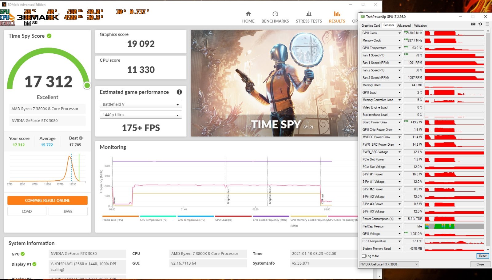Image resolution: width=492 pixels, height=280 pixels.
Task: Click 3DMark application icon in title bar
Action: pos(4,5)
